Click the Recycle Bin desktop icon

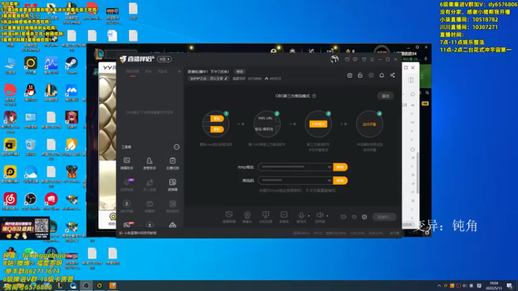tap(30, 147)
